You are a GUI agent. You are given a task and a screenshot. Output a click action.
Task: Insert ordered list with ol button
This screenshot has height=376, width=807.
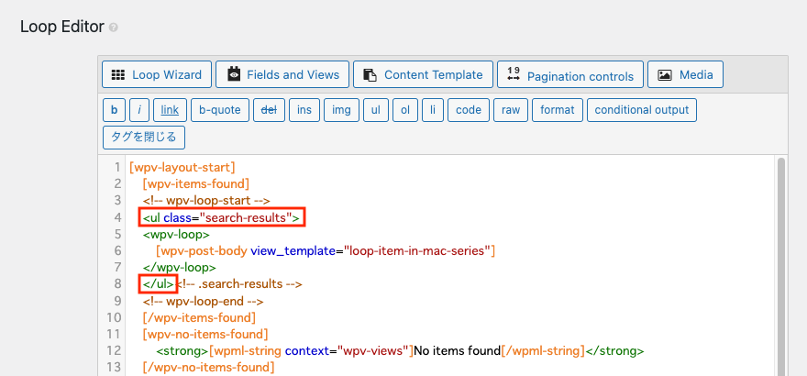tap(404, 110)
